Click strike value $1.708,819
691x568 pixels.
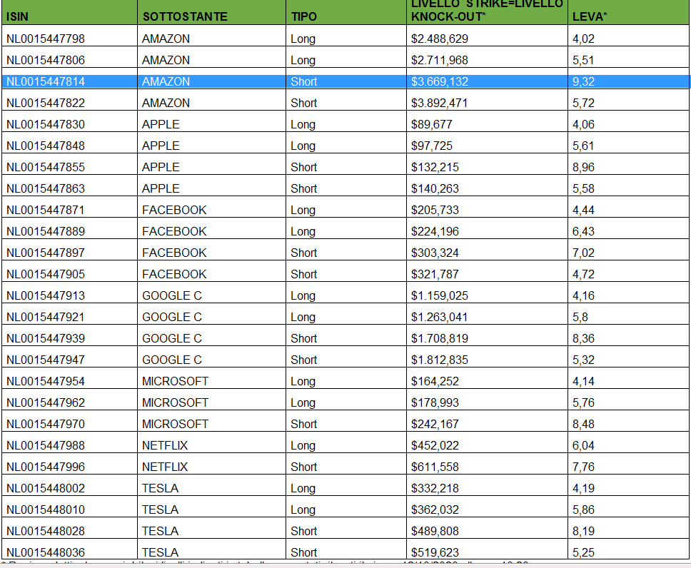439,338
